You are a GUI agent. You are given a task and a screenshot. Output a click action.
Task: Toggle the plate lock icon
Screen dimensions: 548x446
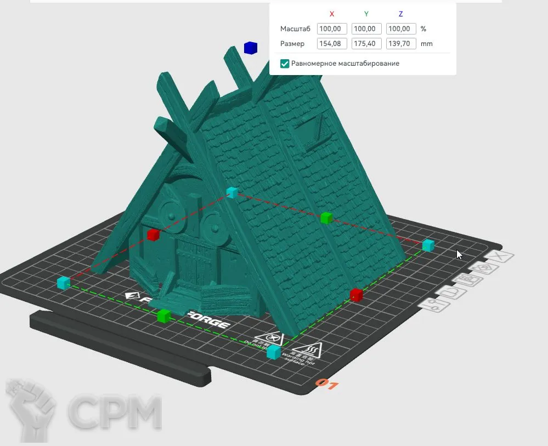coord(452,292)
